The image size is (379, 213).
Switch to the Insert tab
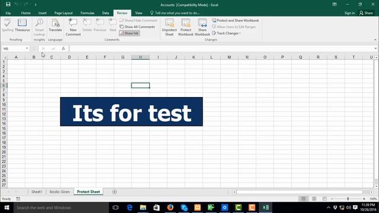[42, 13]
